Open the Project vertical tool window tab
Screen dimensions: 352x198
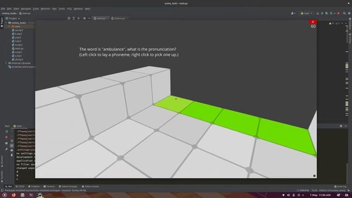pyautogui.click(x=2, y=23)
